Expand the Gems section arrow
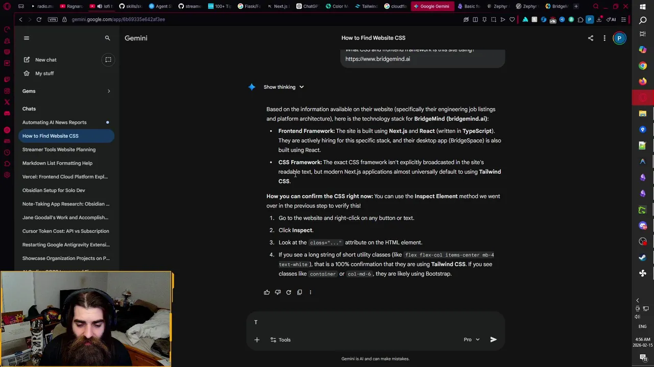The width and height of the screenshot is (654, 367). 108,91
